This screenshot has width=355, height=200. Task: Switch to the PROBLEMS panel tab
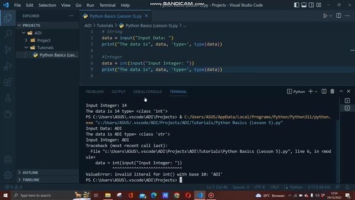[x=95, y=92]
